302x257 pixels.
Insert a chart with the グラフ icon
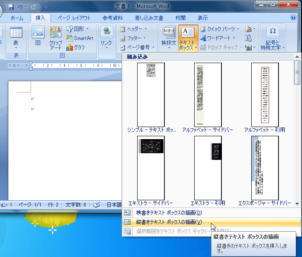(x=75, y=48)
